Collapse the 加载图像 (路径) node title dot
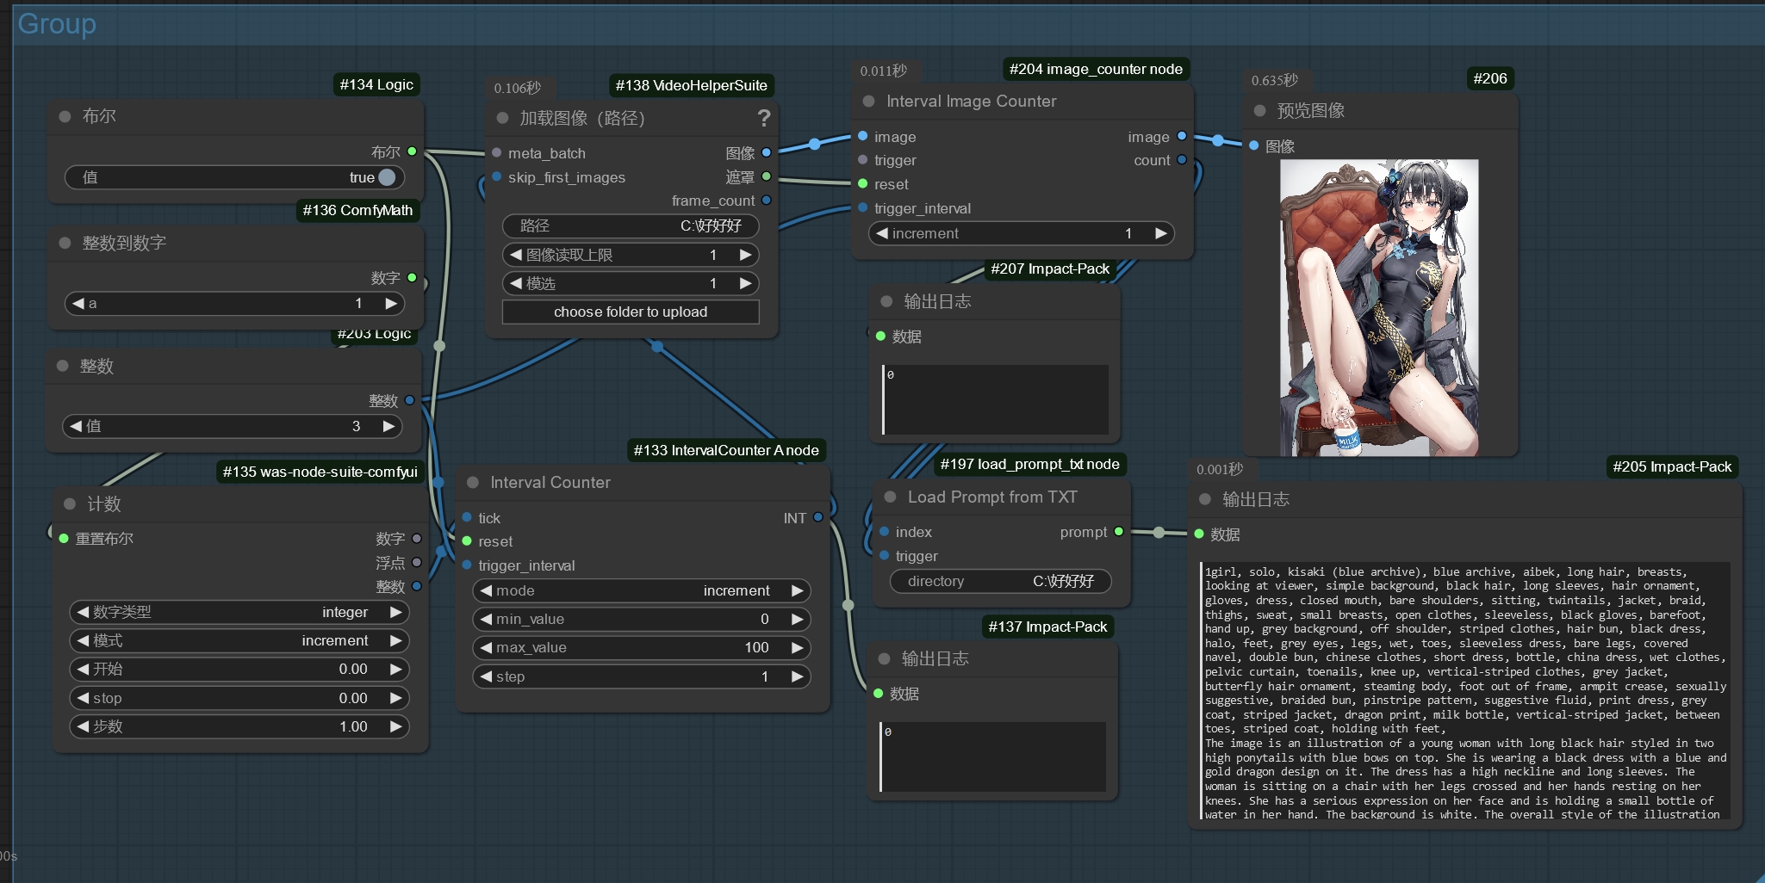Viewport: 1765px width, 883px height. [x=502, y=118]
